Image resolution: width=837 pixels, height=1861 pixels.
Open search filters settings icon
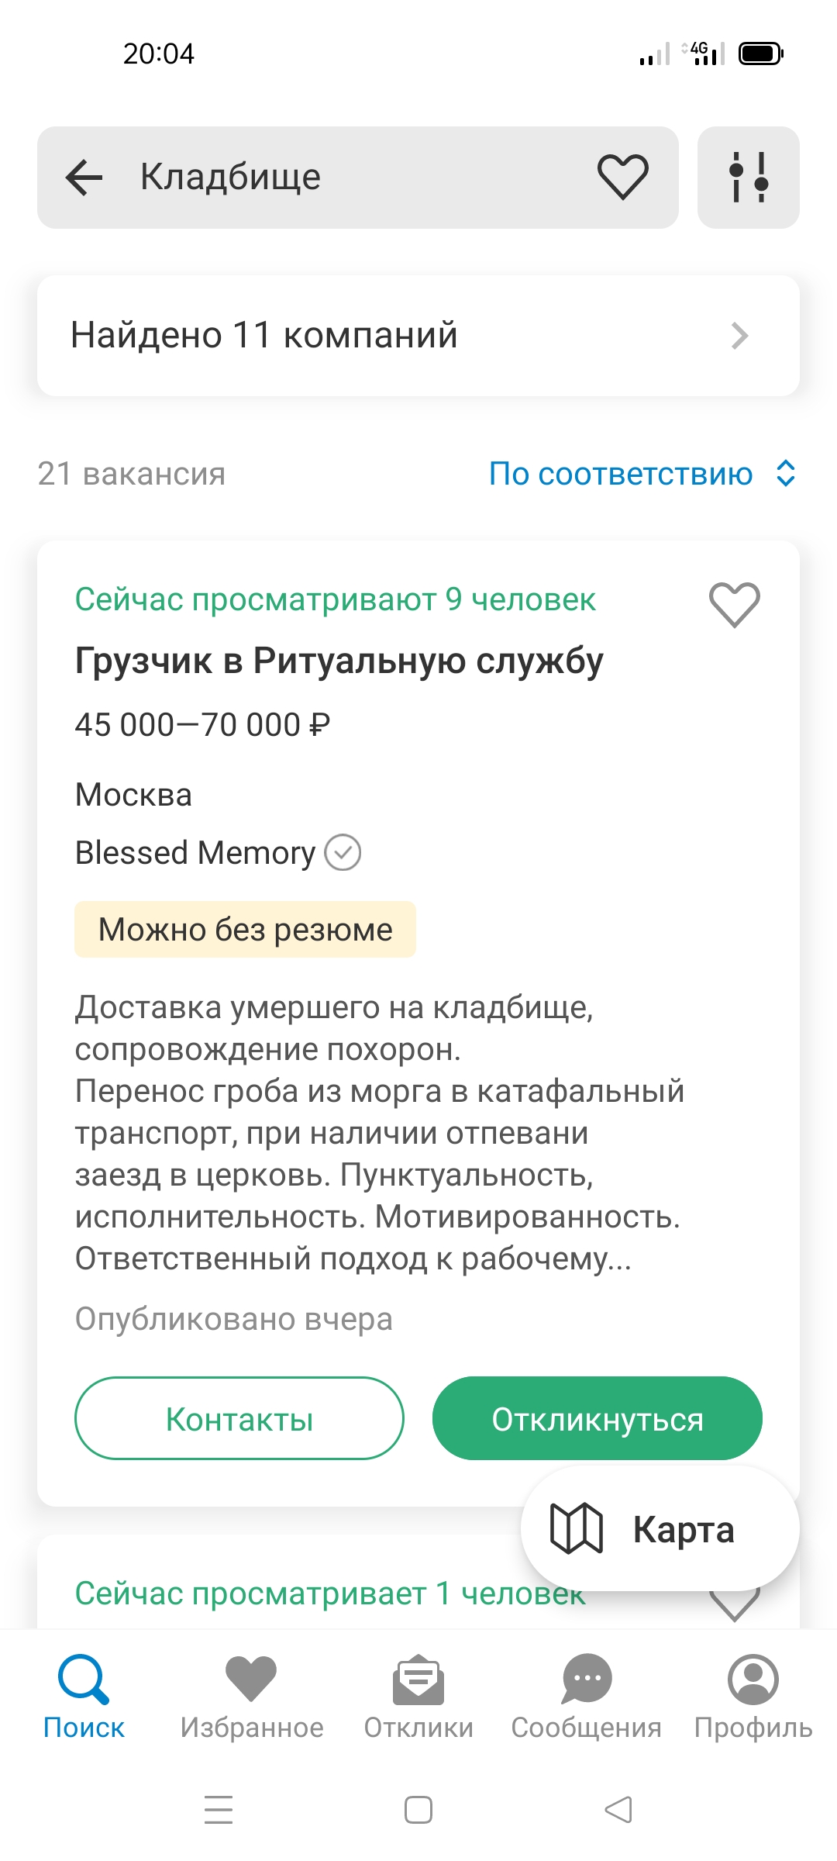(x=748, y=178)
